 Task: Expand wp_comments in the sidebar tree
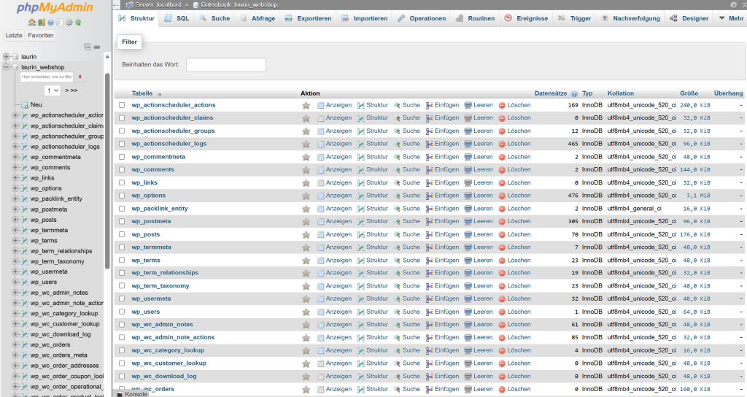point(15,168)
